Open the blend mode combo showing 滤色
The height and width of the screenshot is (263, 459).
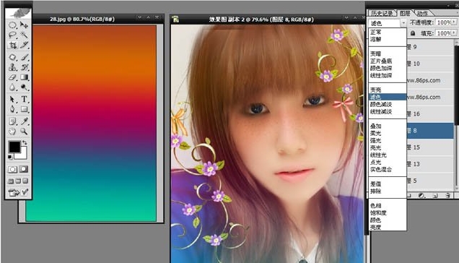(388, 23)
